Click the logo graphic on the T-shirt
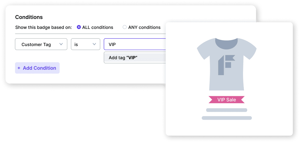 226,65
